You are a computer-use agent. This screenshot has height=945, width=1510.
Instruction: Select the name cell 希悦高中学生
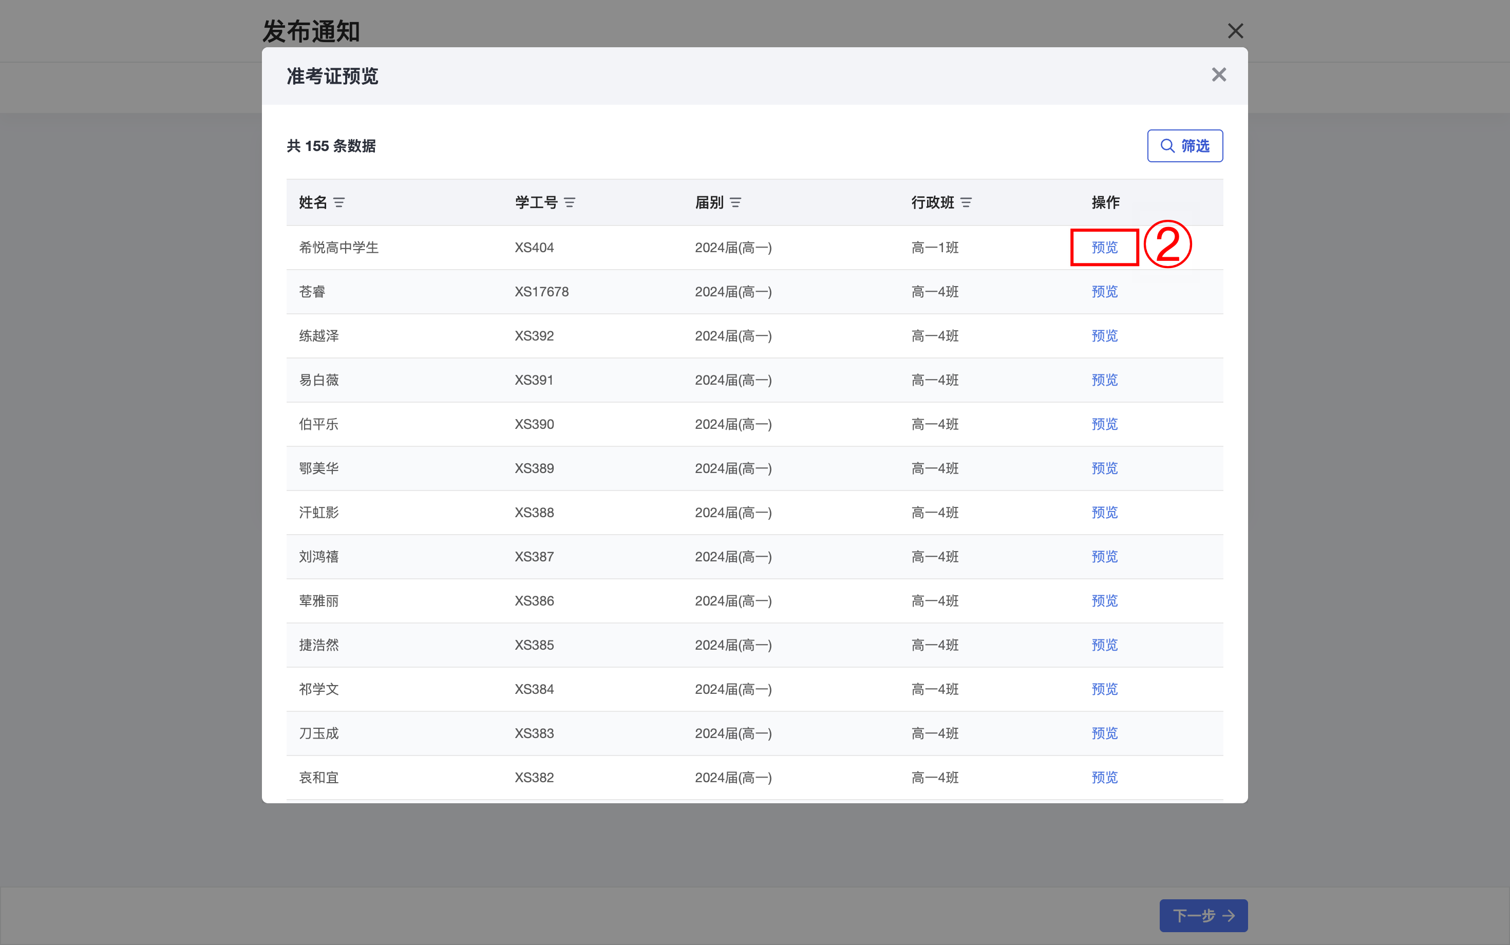tap(339, 248)
